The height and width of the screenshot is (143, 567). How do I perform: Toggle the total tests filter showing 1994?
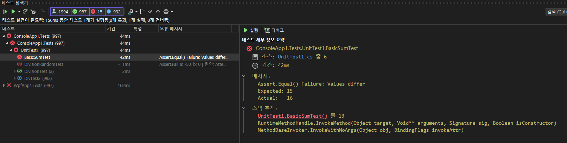point(60,12)
